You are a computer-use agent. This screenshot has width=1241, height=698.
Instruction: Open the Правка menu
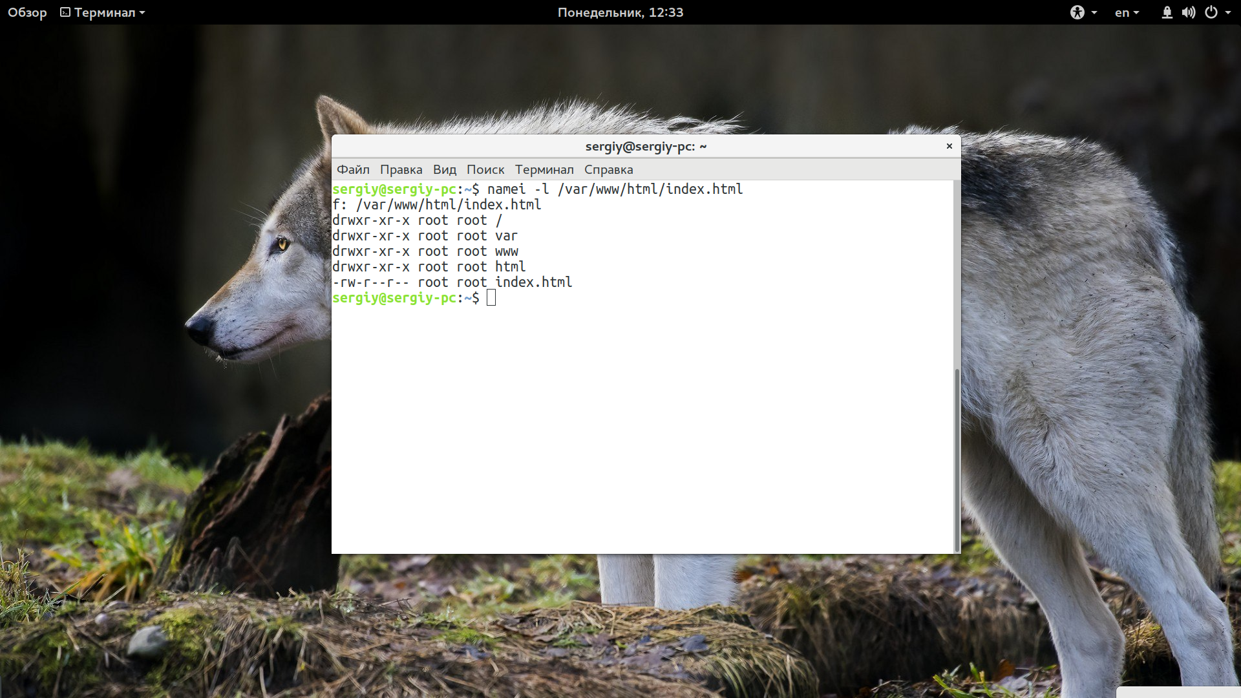point(401,169)
